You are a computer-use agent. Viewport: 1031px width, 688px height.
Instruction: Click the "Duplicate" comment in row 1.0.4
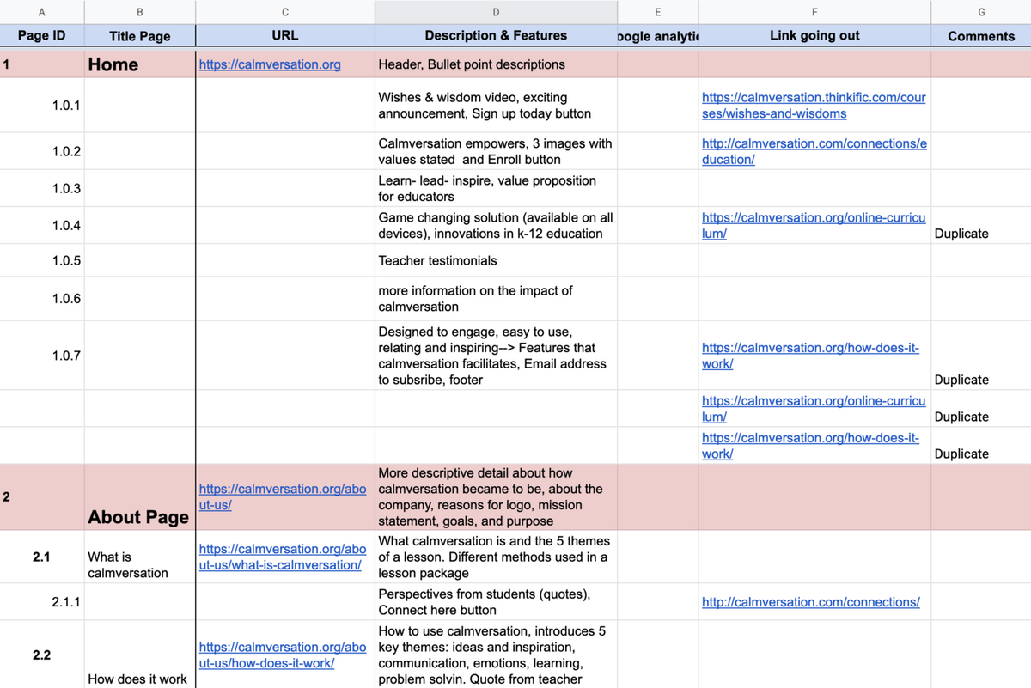(x=981, y=226)
